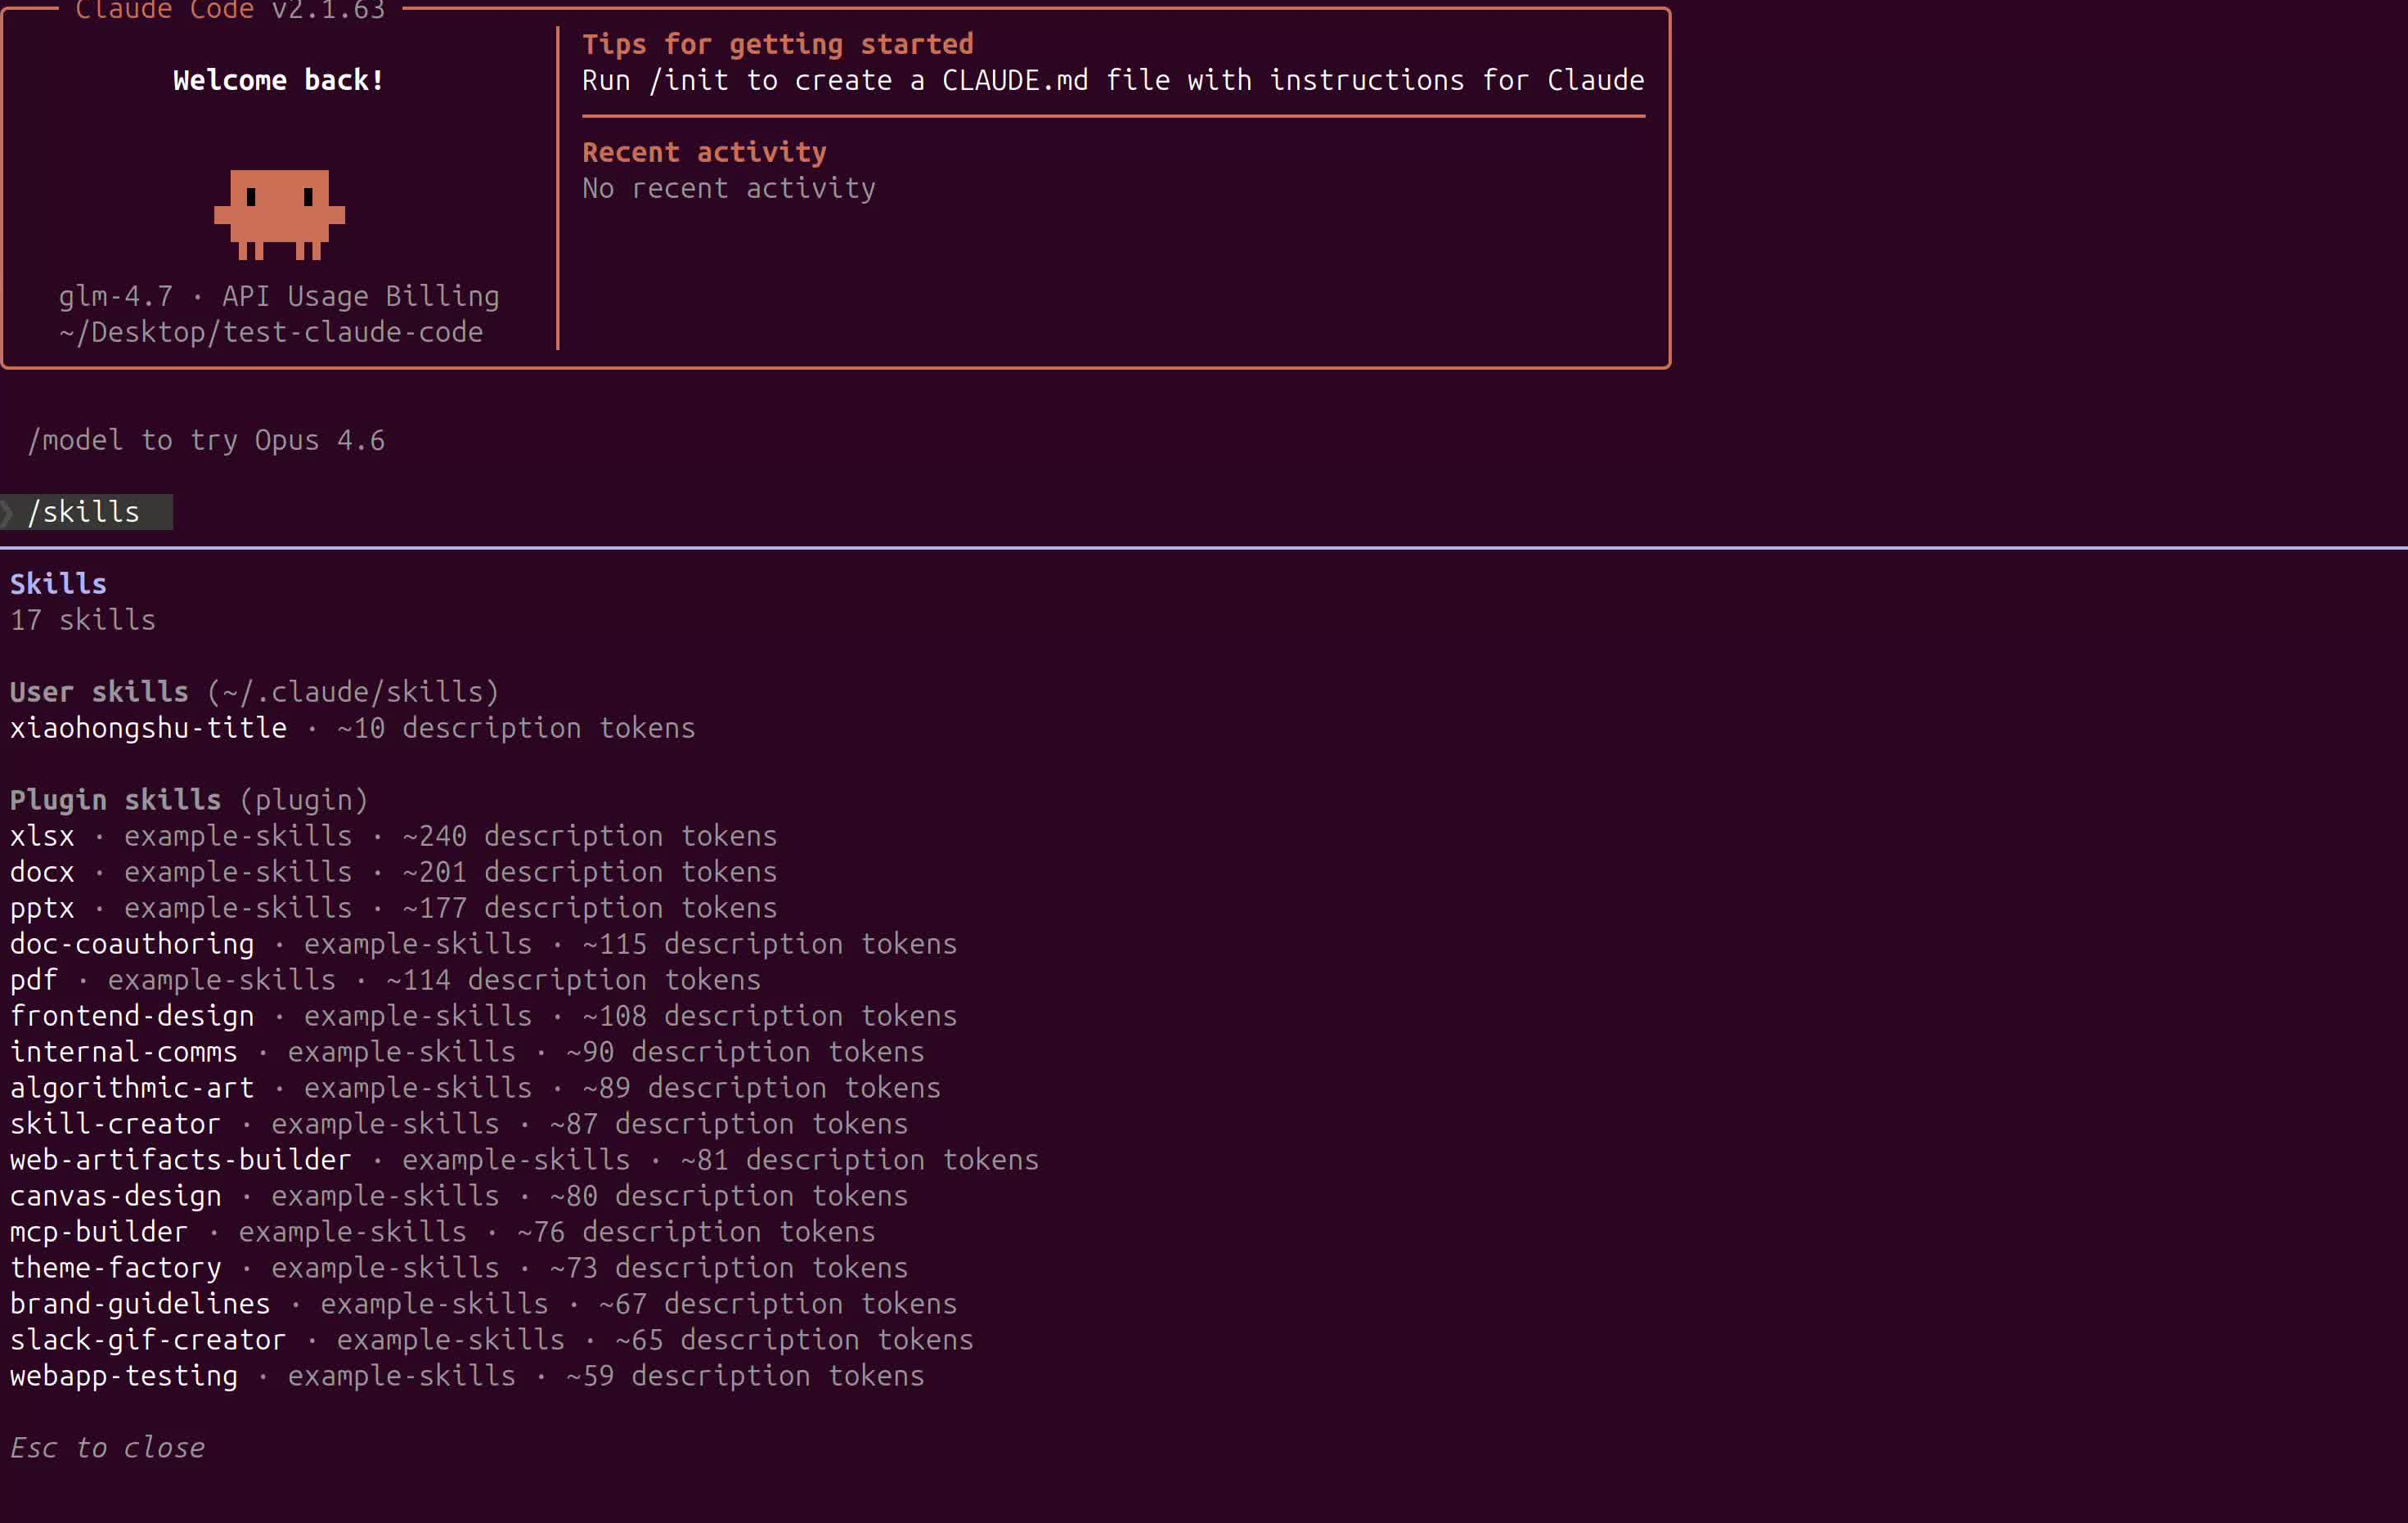
Task: Click the '17 skills' count line
Action: coord(83,620)
